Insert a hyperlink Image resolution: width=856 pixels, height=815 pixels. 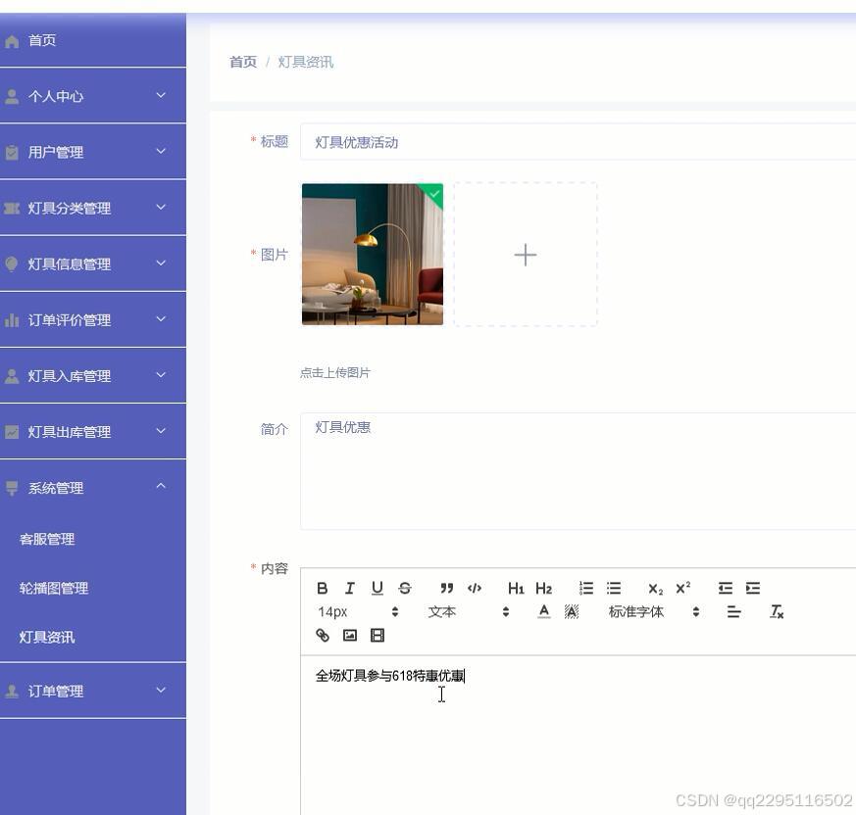(x=322, y=635)
